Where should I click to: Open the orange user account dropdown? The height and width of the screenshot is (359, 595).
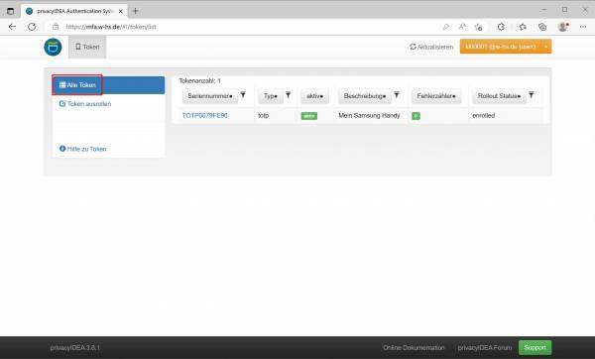click(x=506, y=47)
